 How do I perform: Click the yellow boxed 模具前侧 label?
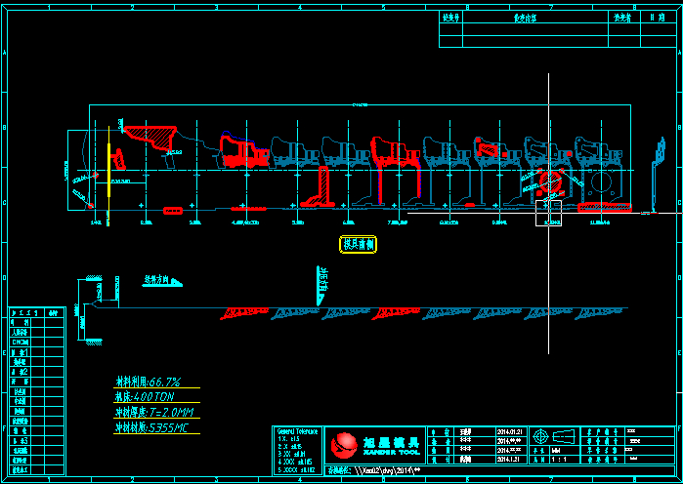(357, 244)
